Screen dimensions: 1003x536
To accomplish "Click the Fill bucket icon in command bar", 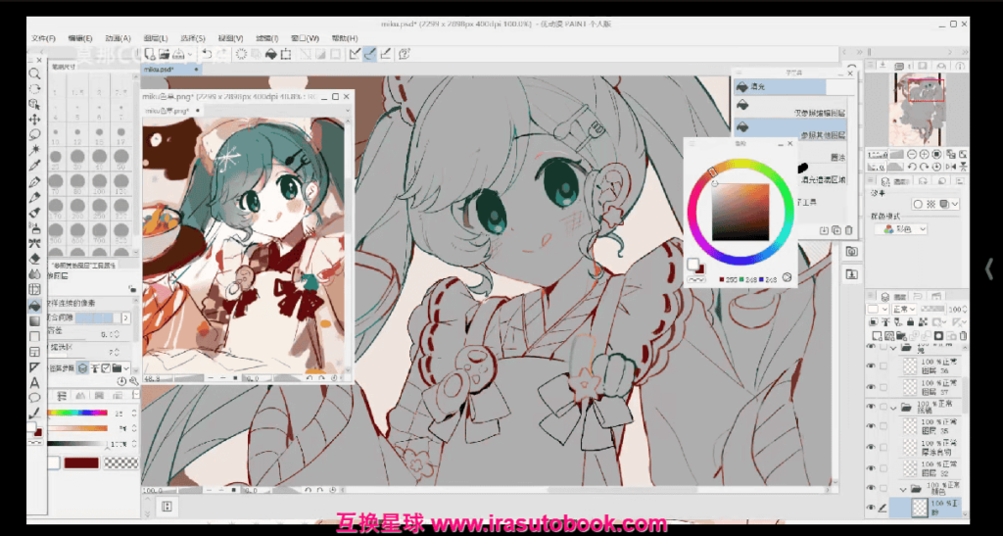I will tap(270, 54).
